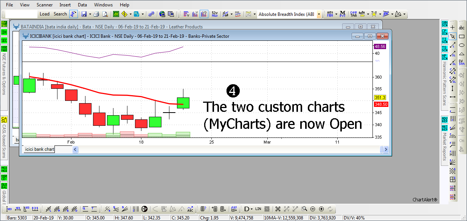Click the M PVT pivot icon
This screenshot has height=221, width=467.
tap(343, 14)
